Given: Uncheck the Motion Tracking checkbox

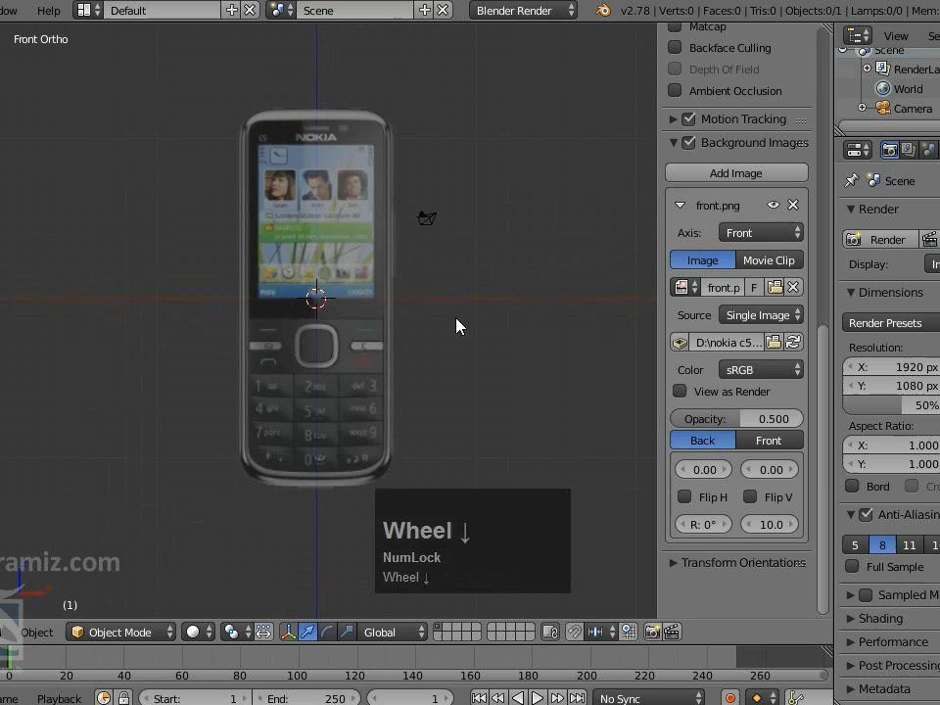Looking at the screenshot, I should click(x=688, y=118).
